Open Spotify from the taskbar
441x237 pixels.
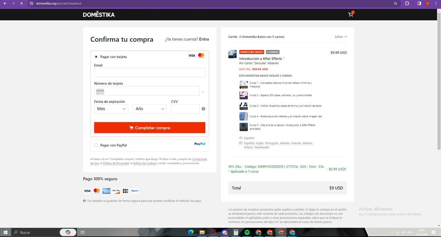pyautogui.click(x=247, y=232)
